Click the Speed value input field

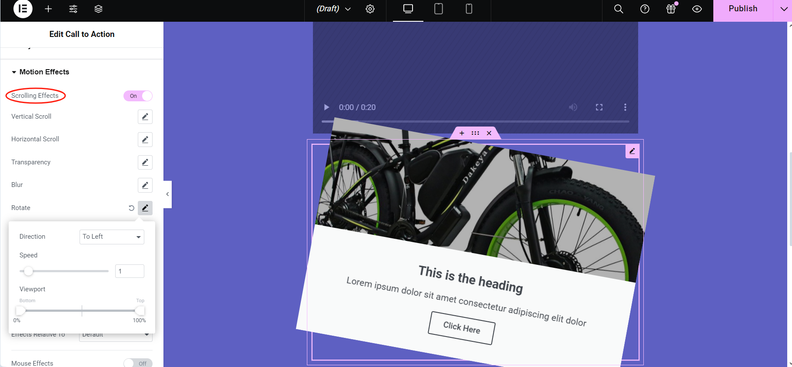pos(130,271)
